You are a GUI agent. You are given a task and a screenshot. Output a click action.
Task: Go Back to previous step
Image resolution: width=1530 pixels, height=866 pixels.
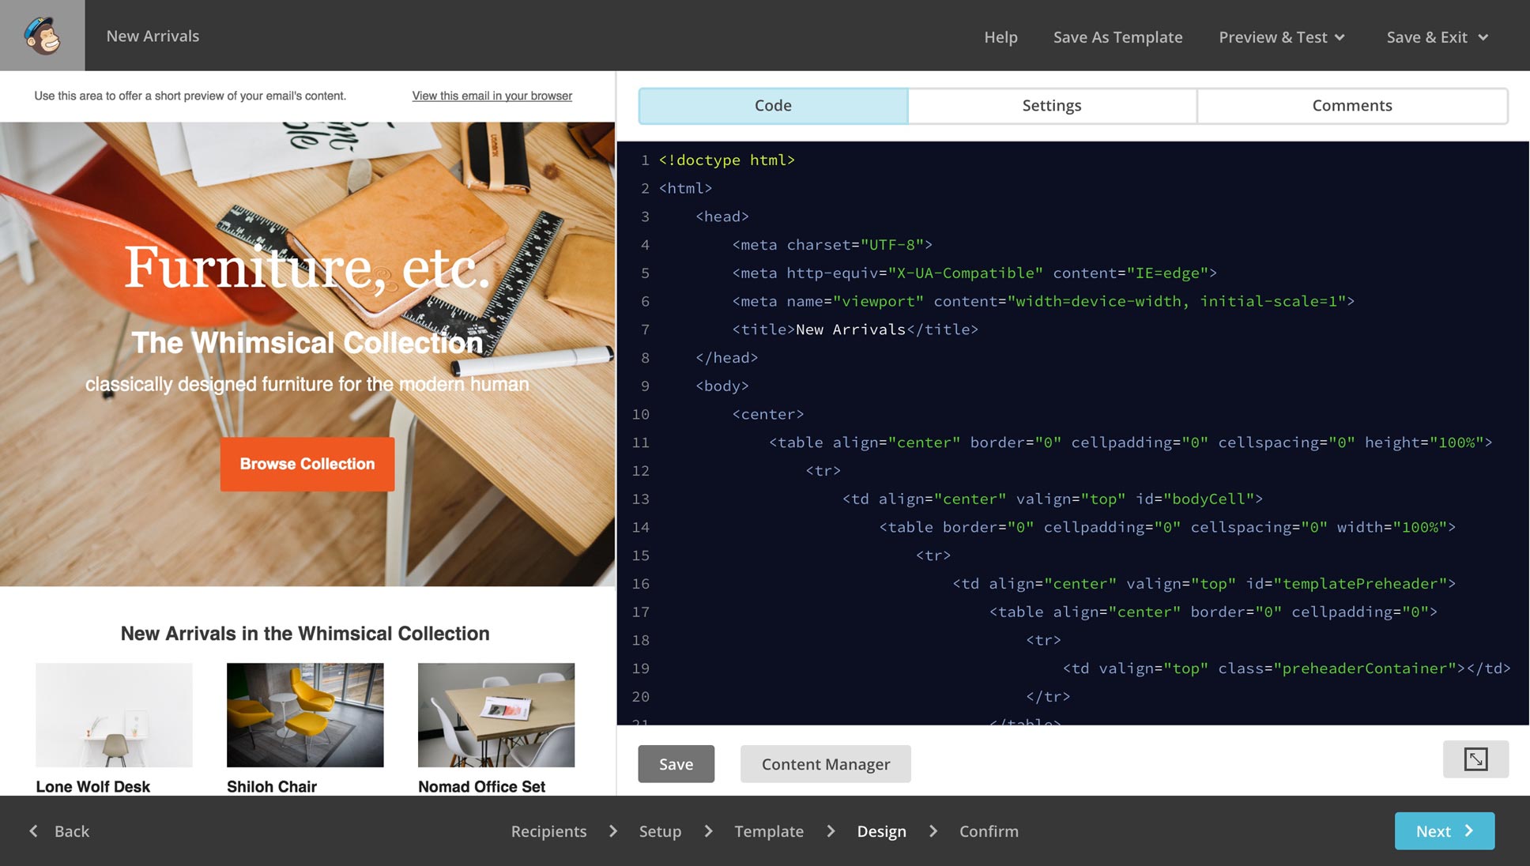pyautogui.click(x=59, y=831)
